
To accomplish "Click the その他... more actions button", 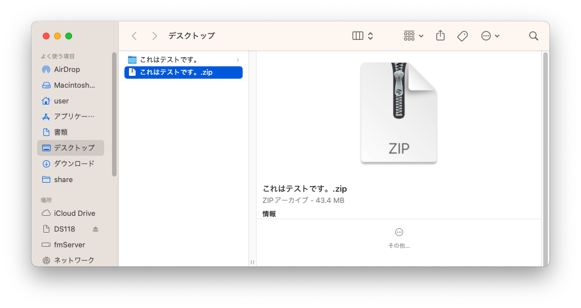I will [x=399, y=238].
